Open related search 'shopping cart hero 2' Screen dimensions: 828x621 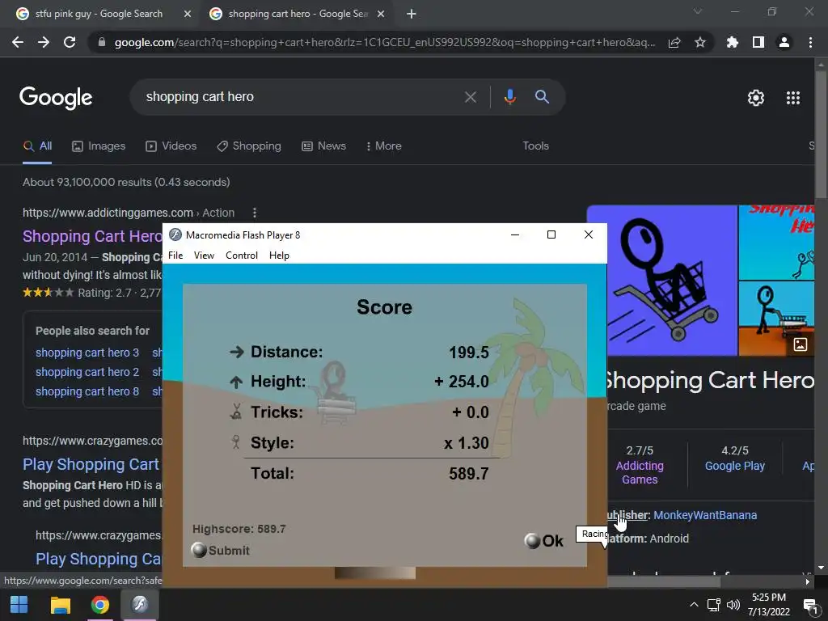pos(87,372)
